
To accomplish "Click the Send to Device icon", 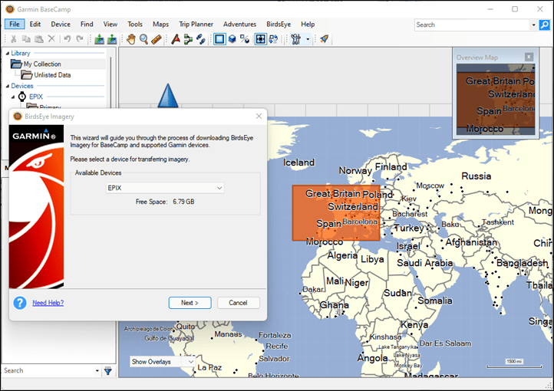I will click(x=99, y=39).
